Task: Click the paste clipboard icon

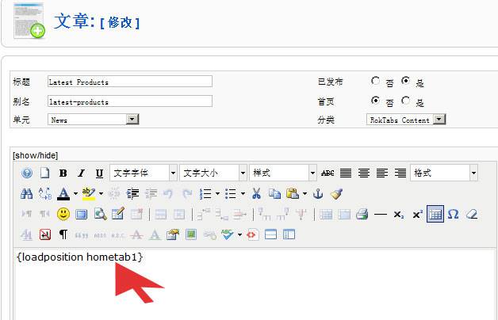Action: coord(293,193)
